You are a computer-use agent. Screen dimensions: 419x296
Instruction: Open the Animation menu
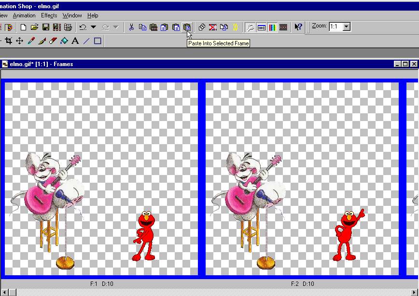24,15
